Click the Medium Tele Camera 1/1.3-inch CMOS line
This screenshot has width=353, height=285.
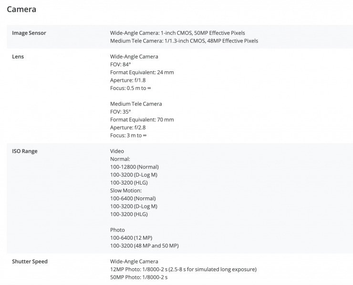(184, 41)
